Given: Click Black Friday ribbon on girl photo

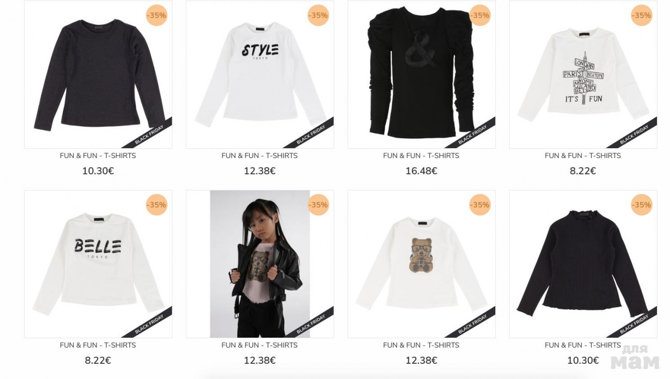Looking at the screenshot, I should coord(310,324).
